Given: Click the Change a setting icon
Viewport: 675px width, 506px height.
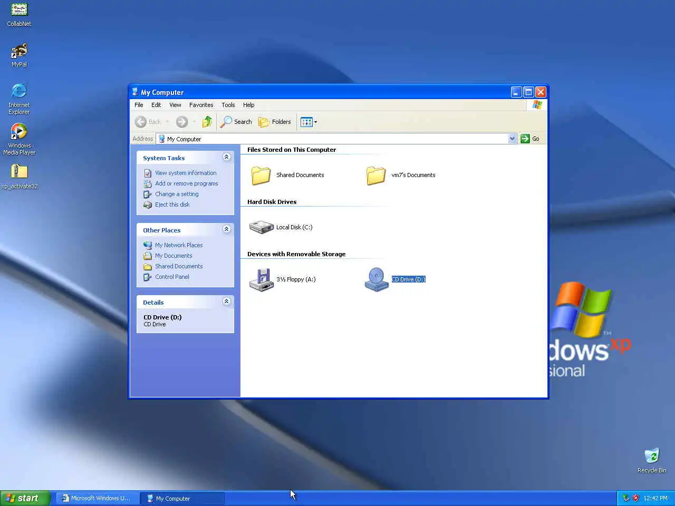Looking at the screenshot, I should tap(148, 194).
